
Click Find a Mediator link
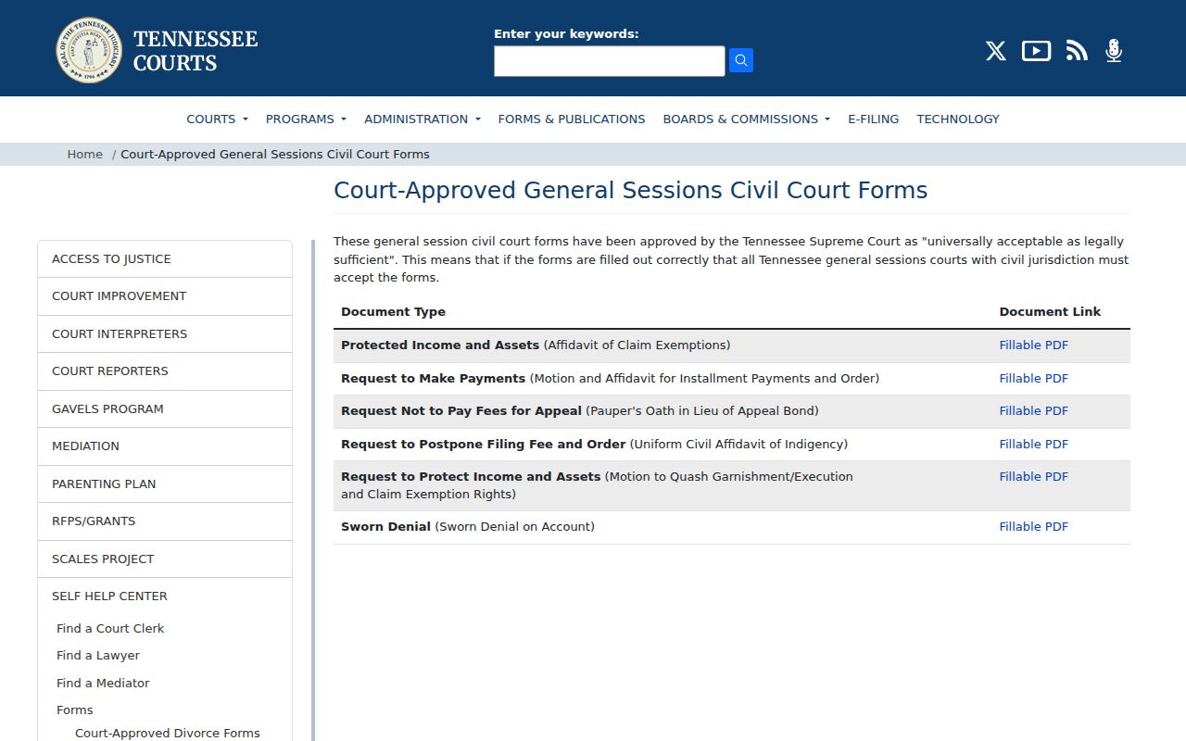coord(103,684)
